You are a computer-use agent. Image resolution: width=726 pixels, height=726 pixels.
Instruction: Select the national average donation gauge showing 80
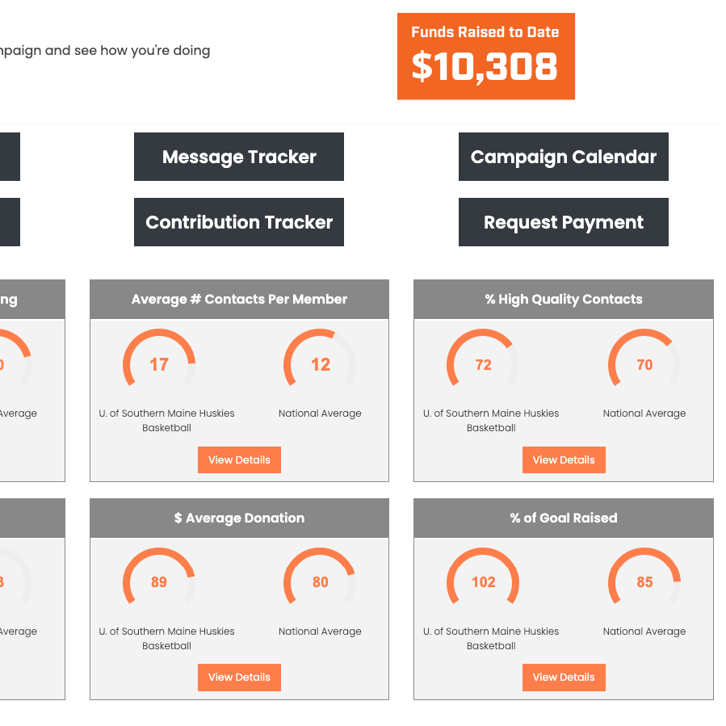pyautogui.click(x=320, y=582)
